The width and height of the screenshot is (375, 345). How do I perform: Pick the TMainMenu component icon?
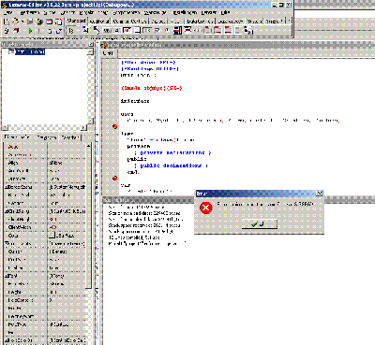click(85, 30)
